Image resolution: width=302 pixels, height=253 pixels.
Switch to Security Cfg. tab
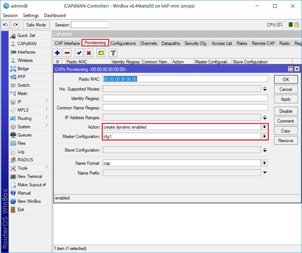196,43
